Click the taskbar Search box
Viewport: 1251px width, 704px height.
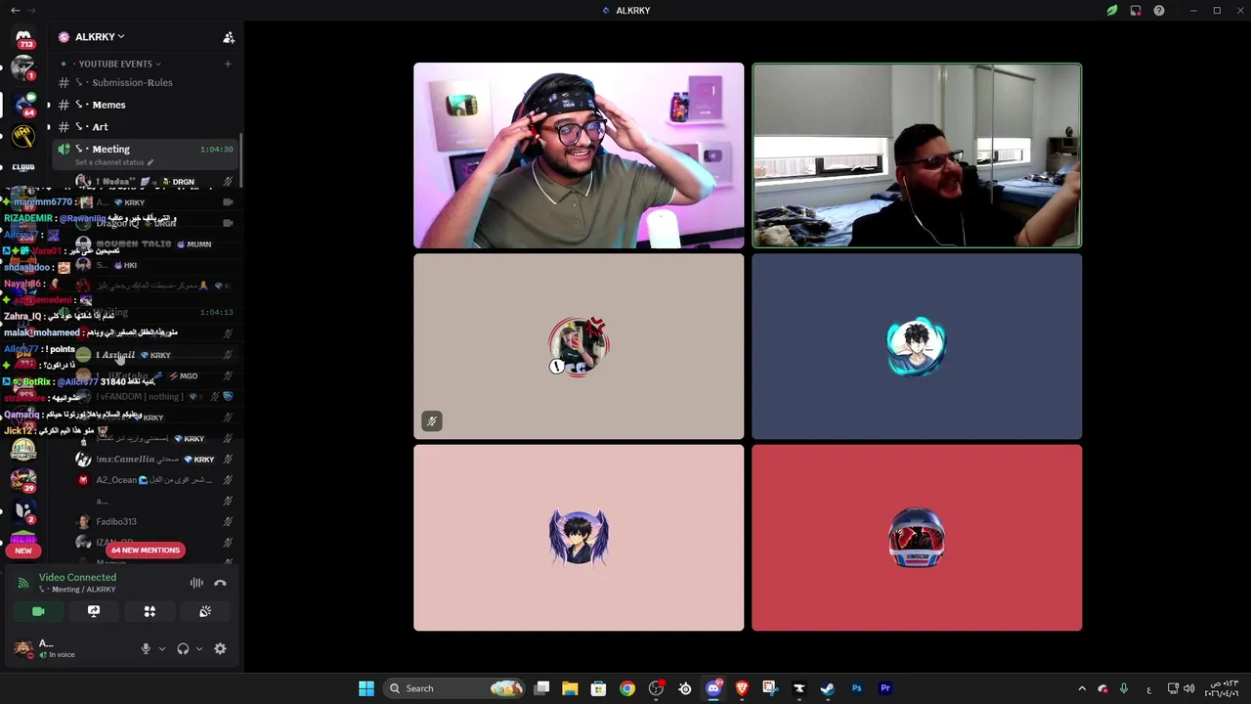454,688
